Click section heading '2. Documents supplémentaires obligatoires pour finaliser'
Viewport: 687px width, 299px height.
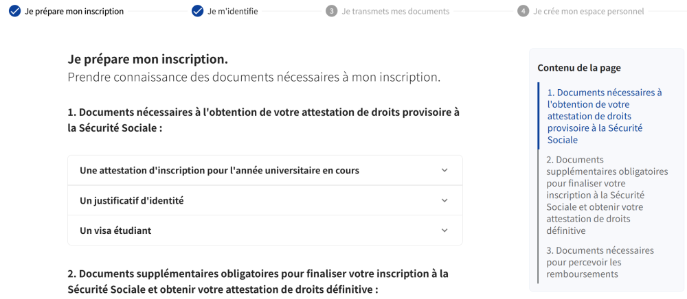(258, 281)
